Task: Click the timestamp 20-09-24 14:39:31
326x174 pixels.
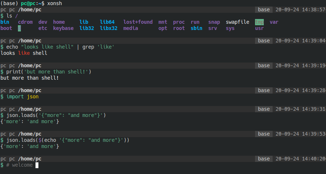Action: pos(301,109)
